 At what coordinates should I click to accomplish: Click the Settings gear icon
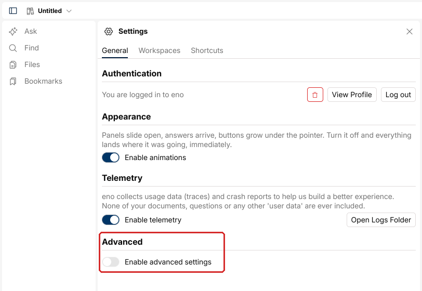tap(109, 32)
